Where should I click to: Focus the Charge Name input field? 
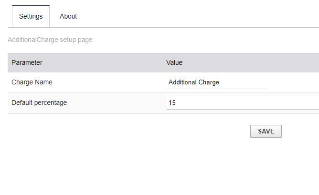tap(216, 82)
